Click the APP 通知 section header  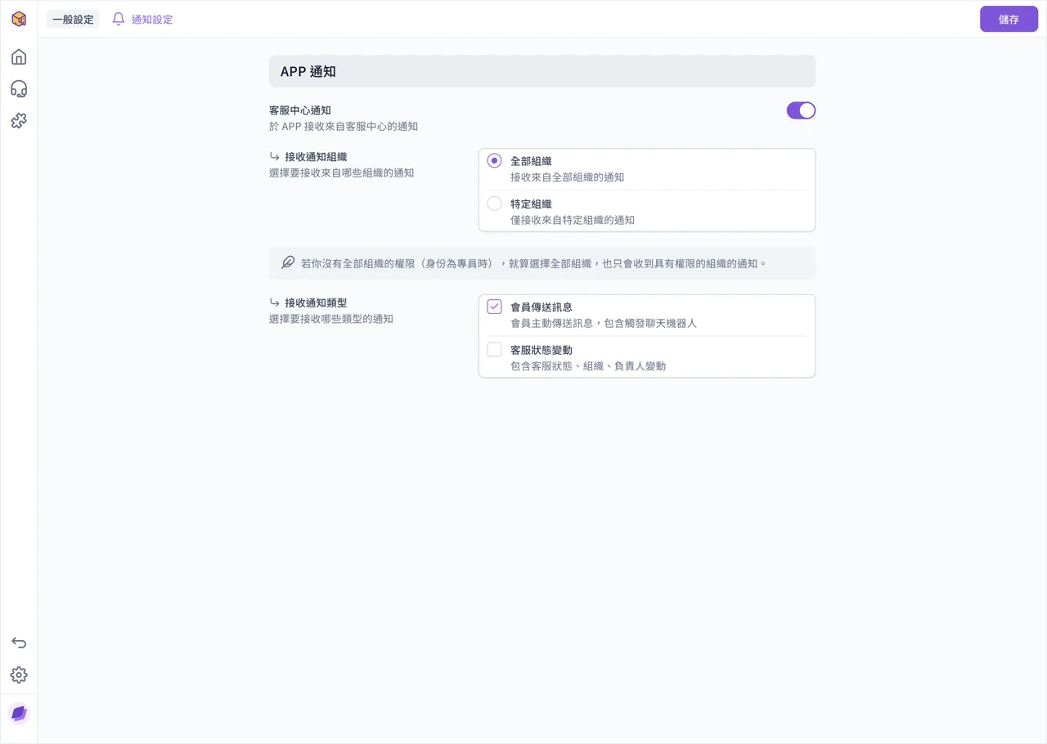click(542, 71)
